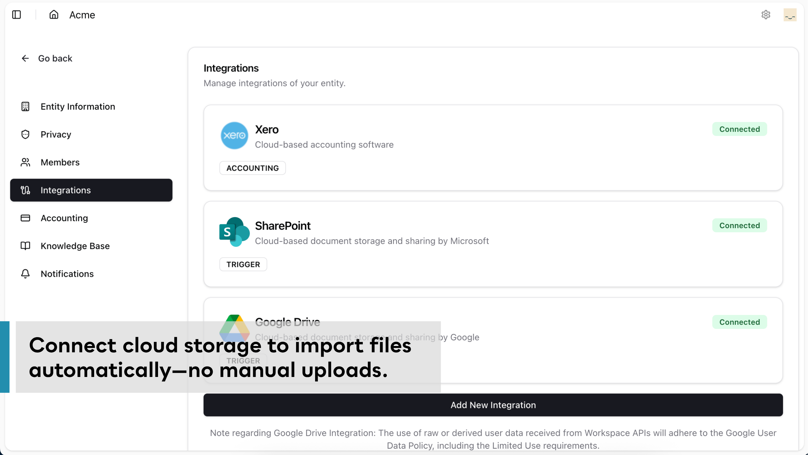809x455 pixels.
Task: Click the Xero integration title
Action: pyautogui.click(x=267, y=130)
